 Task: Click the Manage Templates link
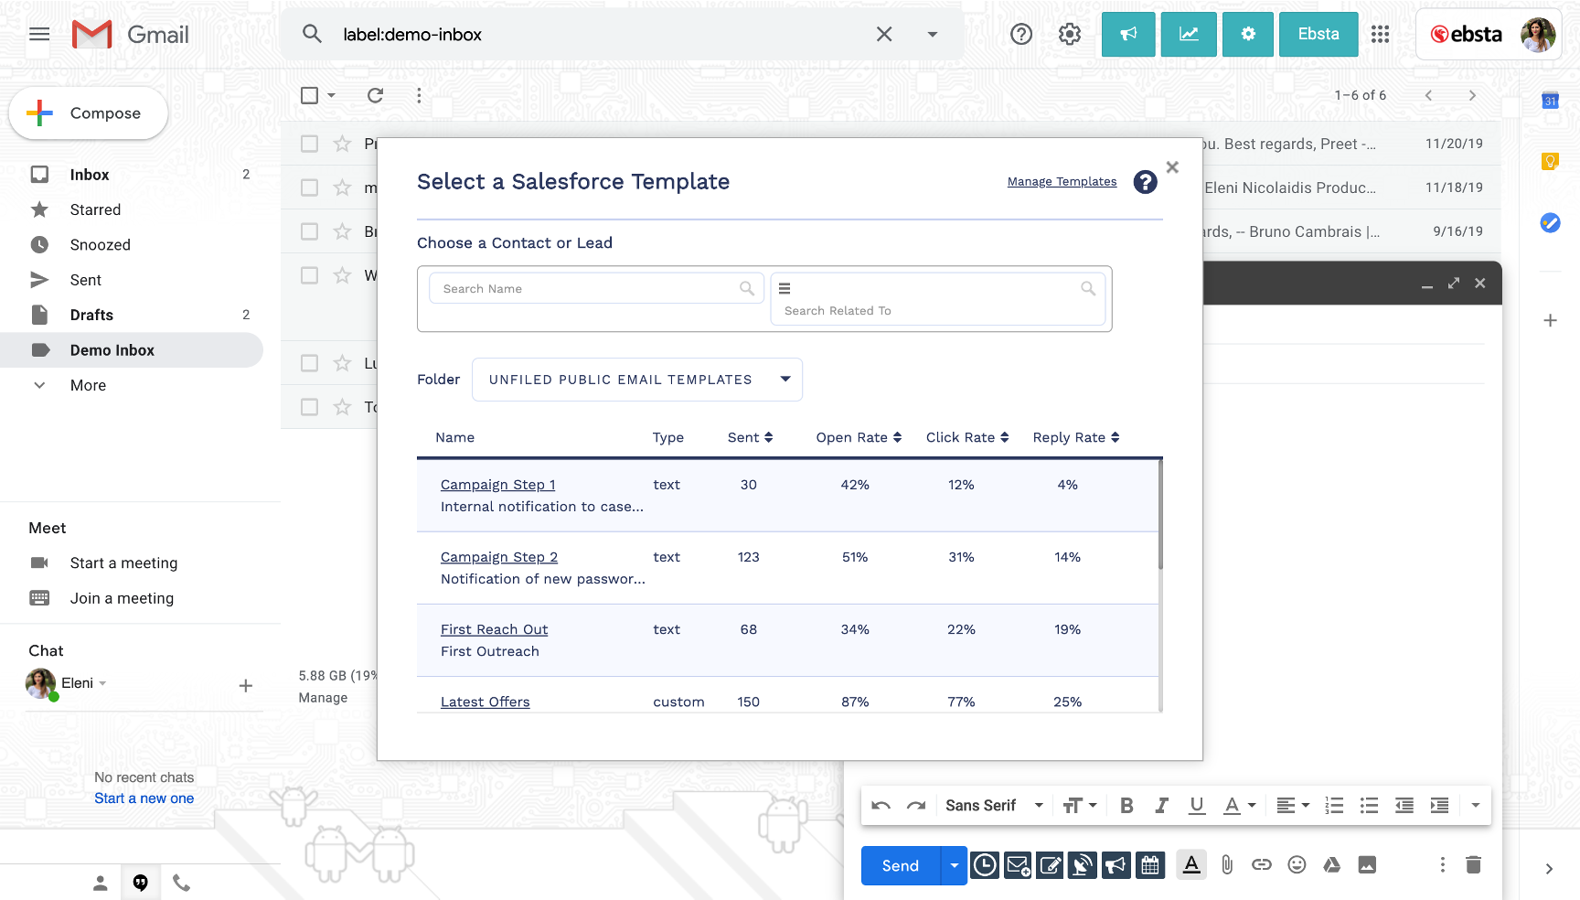pyautogui.click(x=1062, y=182)
